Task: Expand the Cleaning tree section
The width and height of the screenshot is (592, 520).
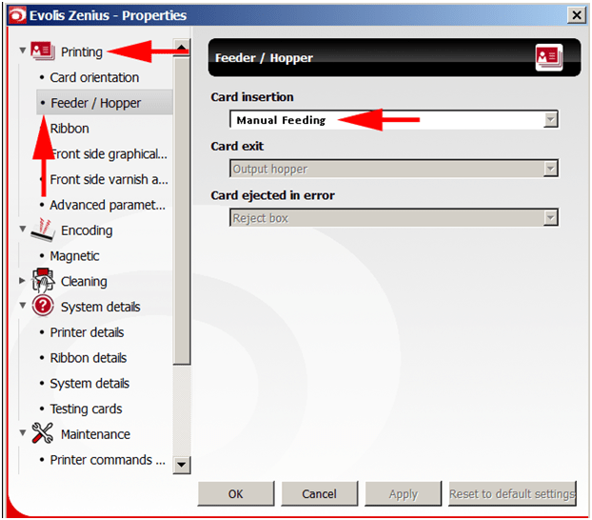Action: pyautogui.click(x=23, y=281)
